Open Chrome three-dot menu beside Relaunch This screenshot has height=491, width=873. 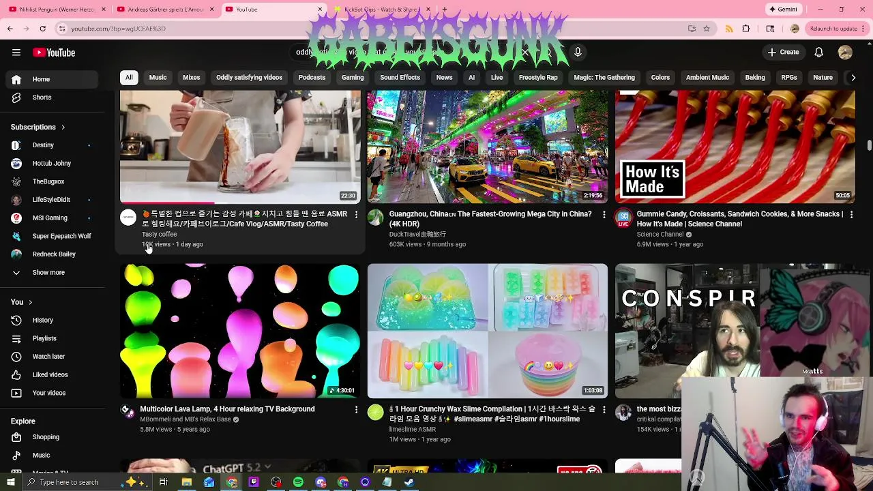(x=865, y=29)
